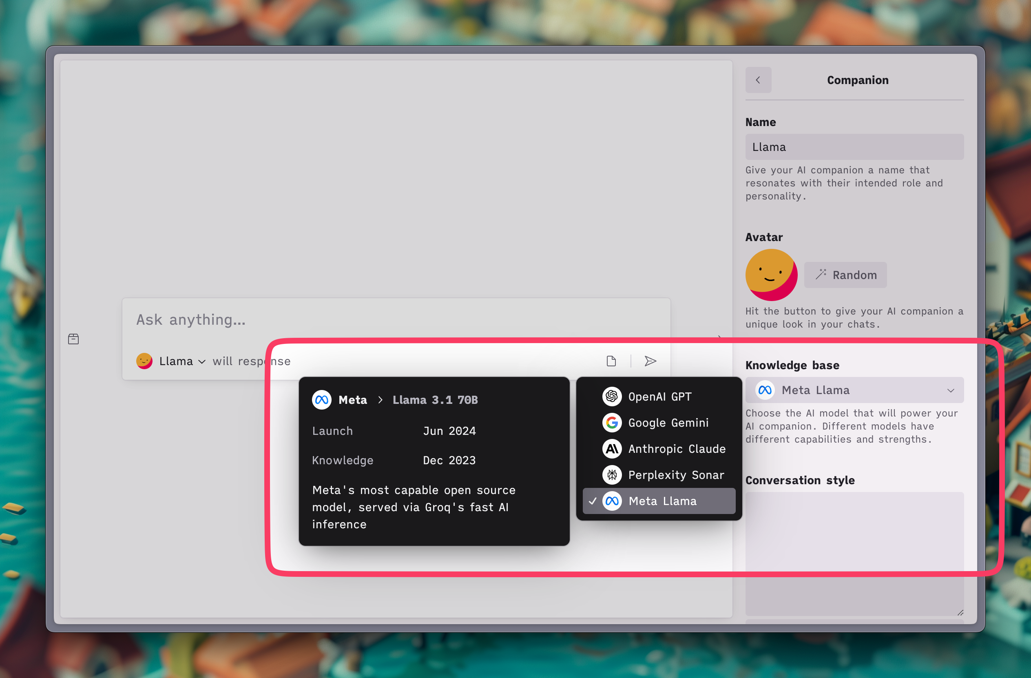
Task: Click the Perplexity logo icon in the list
Action: point(612,475)
